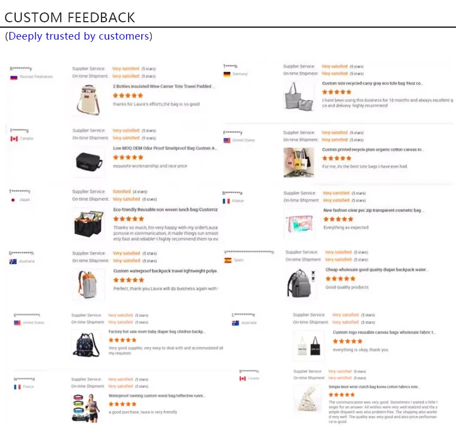Viewport: 456px width, 435px height.
Task: Click the Canada flag beside reviewer F*********g
Action: click(x=14, y=139)
